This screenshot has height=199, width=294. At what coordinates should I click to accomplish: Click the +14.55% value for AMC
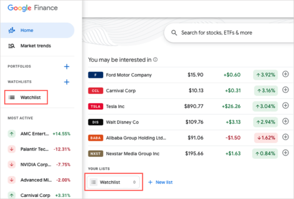point(62,134)
